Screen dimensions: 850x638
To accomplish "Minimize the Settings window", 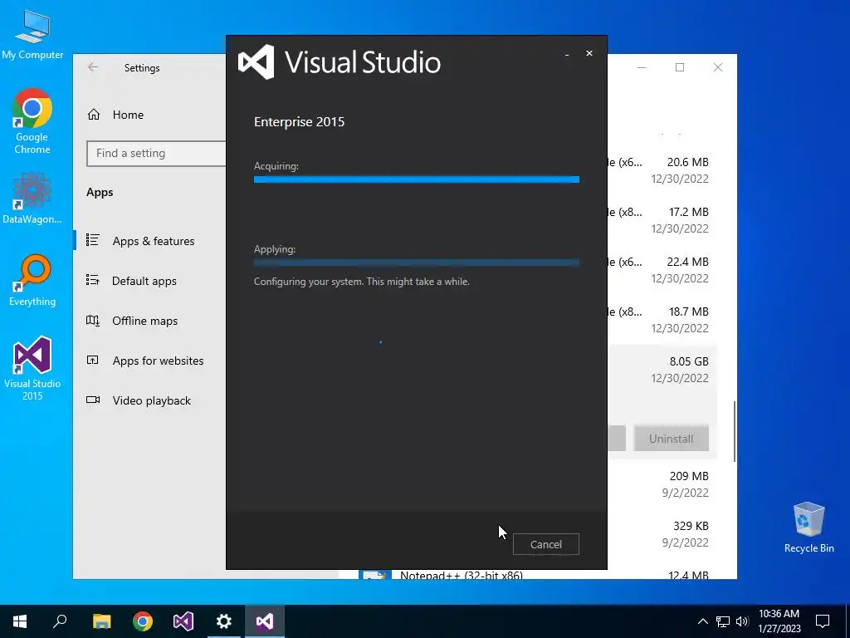I will point(642,67).
